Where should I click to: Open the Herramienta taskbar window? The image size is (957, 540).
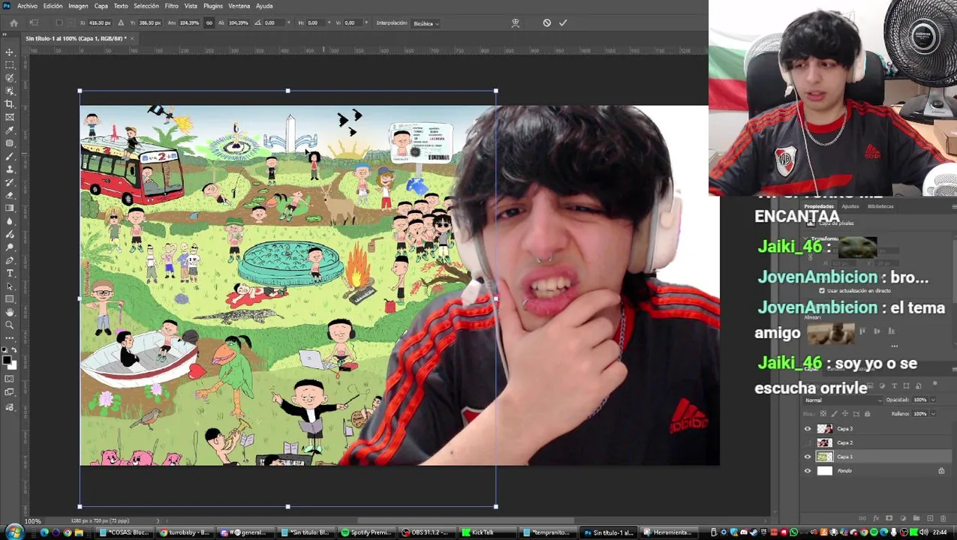tap(669, 532)
